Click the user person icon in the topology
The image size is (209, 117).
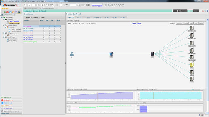pos(72,54)
